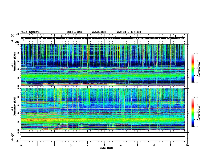Click time axis tick label "6"
211x163 pixels.
point(121,145)
